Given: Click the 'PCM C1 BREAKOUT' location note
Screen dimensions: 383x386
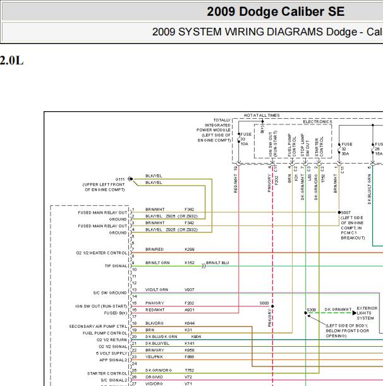Looking at the screenshot, I should [x=353, y=236].
